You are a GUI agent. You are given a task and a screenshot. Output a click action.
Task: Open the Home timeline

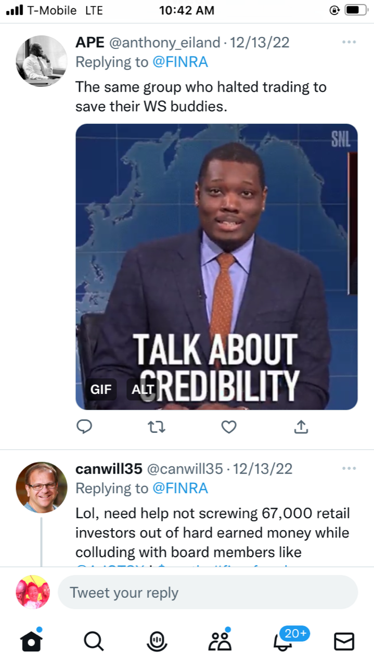point(32,641)
